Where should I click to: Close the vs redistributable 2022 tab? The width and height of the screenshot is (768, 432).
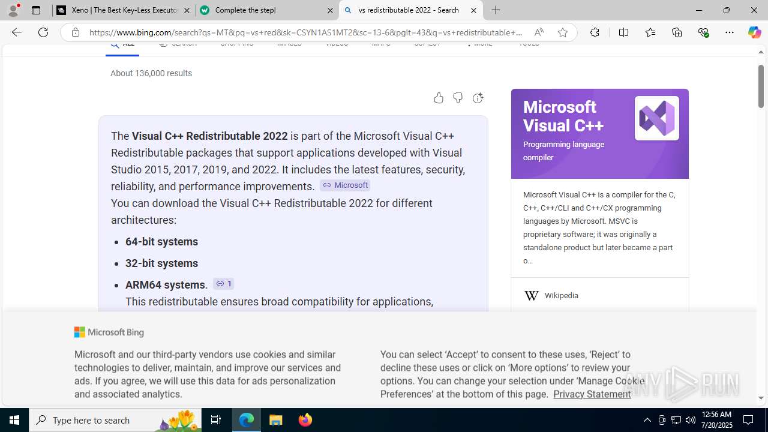(x=473, y=10)
